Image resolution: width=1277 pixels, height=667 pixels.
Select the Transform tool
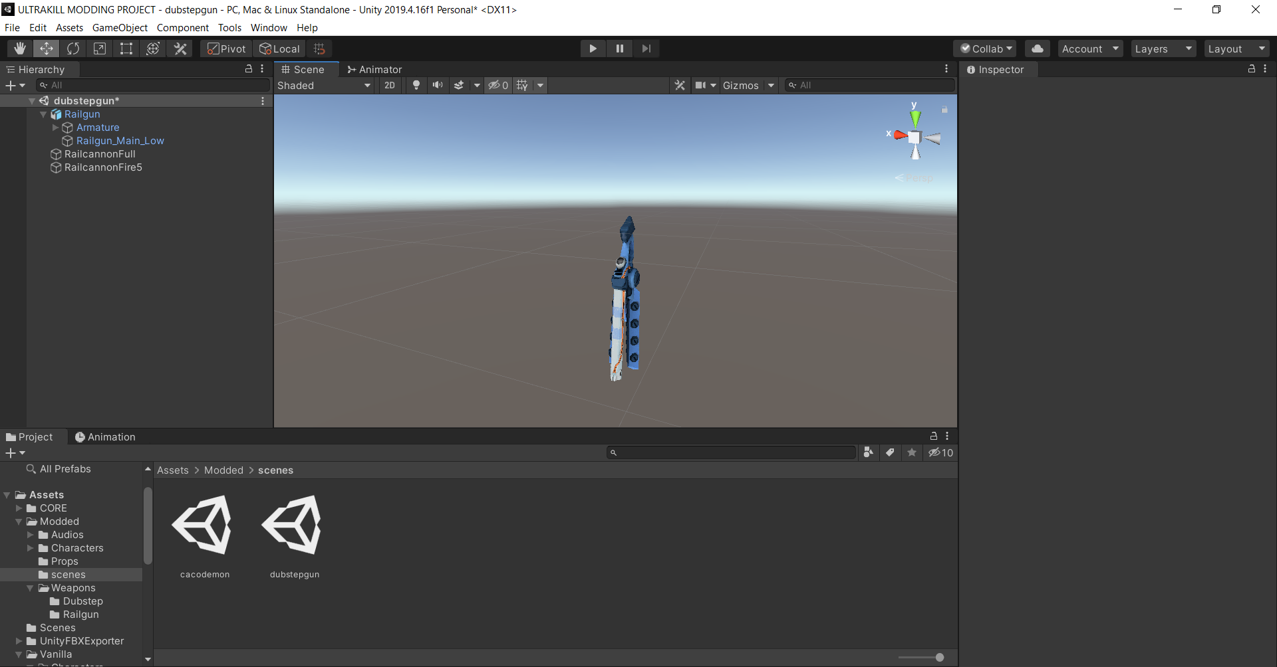click(153, 48)
